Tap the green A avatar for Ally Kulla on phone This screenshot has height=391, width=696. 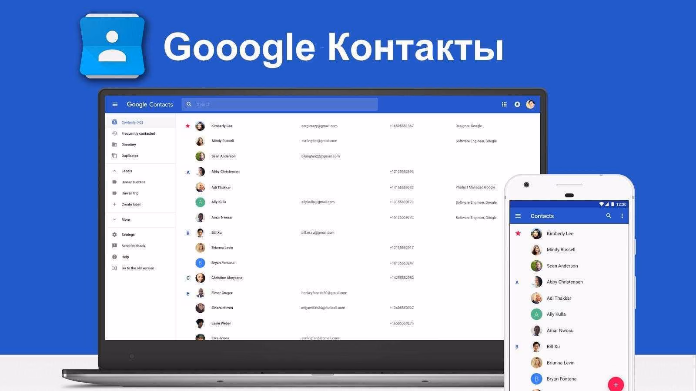[536, 314]
